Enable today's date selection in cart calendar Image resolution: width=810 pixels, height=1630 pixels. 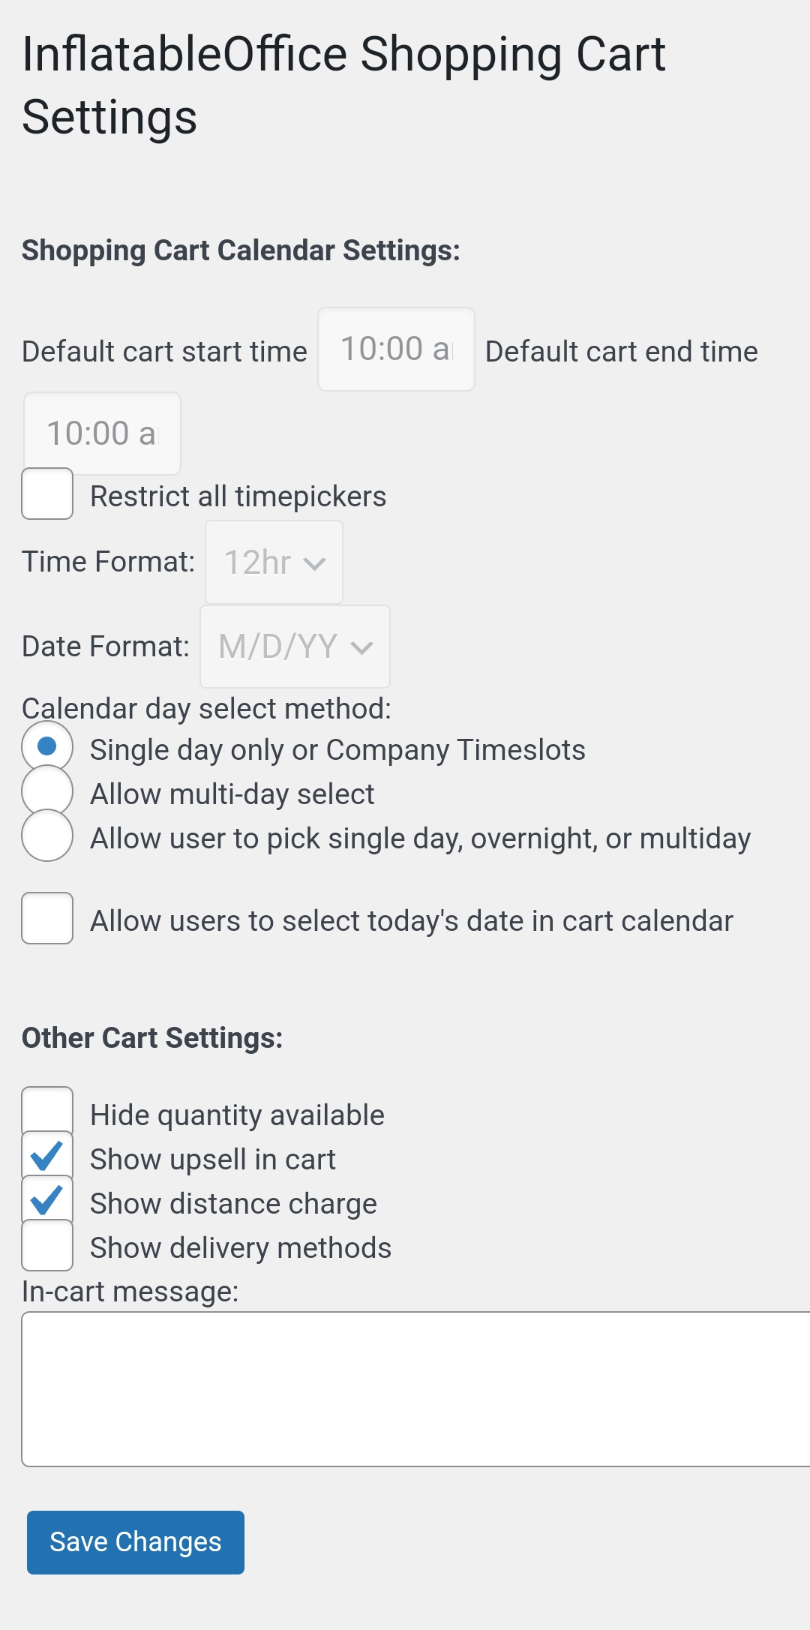(47, 918)
